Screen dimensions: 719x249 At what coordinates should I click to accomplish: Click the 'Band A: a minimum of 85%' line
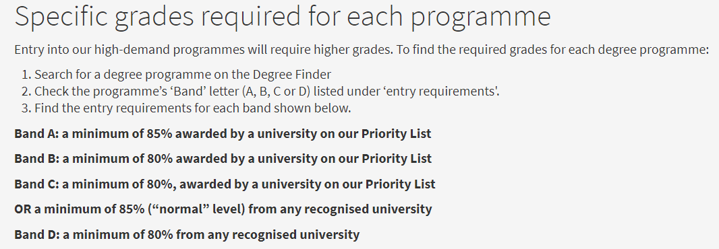click(x=223, y=134)
